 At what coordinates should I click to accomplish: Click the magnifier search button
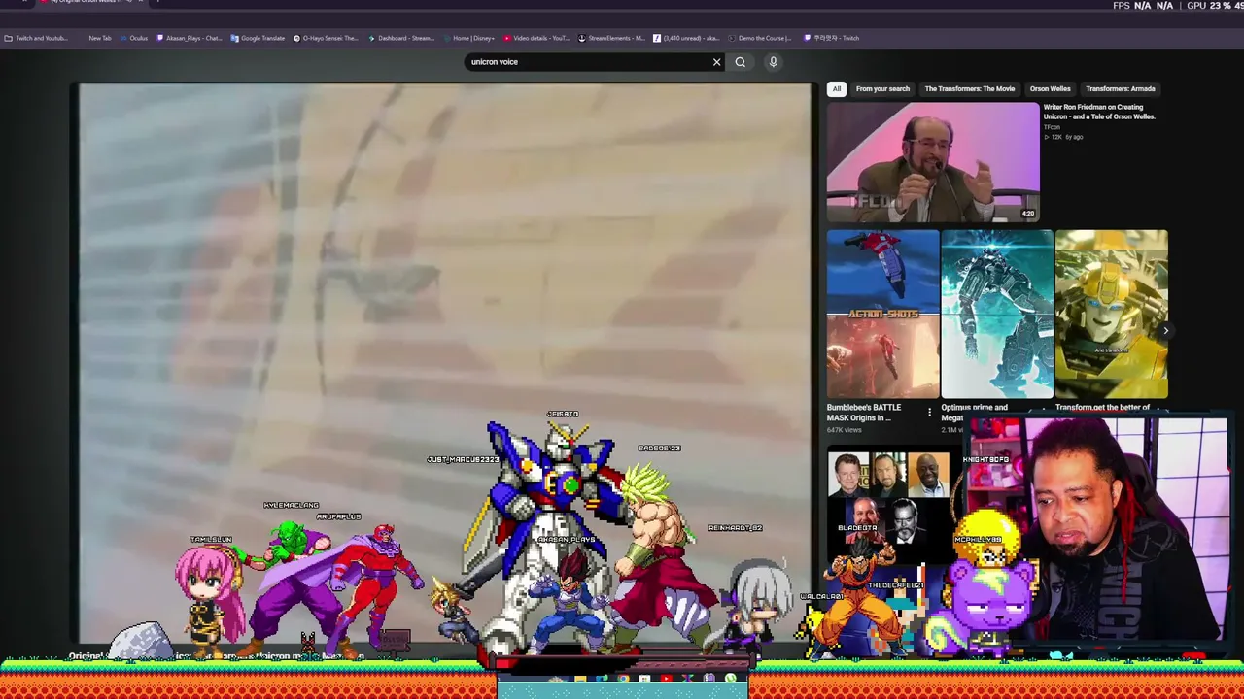(x=741, y=62)
